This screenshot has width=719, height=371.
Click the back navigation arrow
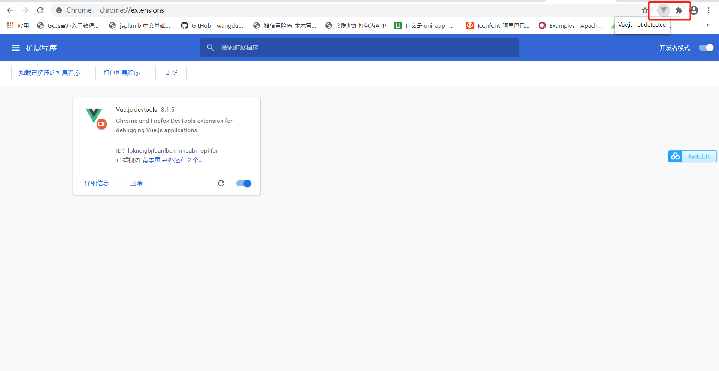(x=10, y=10)
